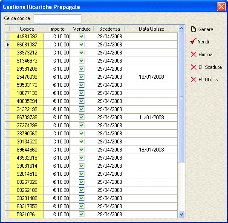The height and width of the screenshot is (223, 228).
Task: Click the Data Utilizzo column header
Action: (151, 29)
